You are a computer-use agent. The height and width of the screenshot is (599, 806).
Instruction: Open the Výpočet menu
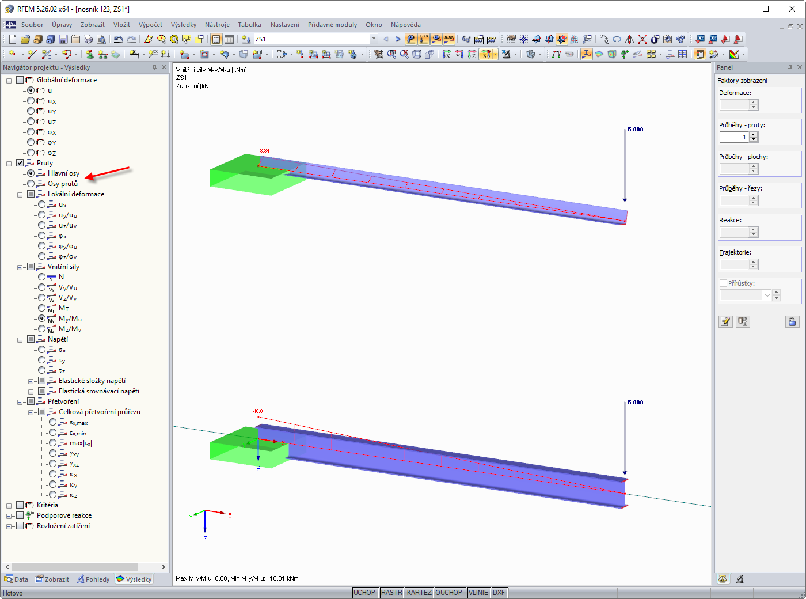point(150,25)
